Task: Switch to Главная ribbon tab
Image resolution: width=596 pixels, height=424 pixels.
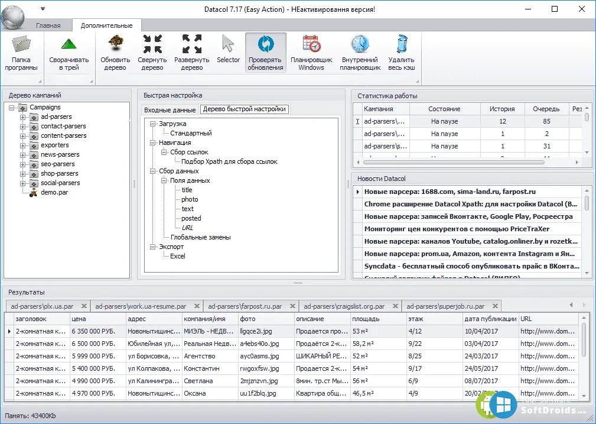Action: [48, 25]
